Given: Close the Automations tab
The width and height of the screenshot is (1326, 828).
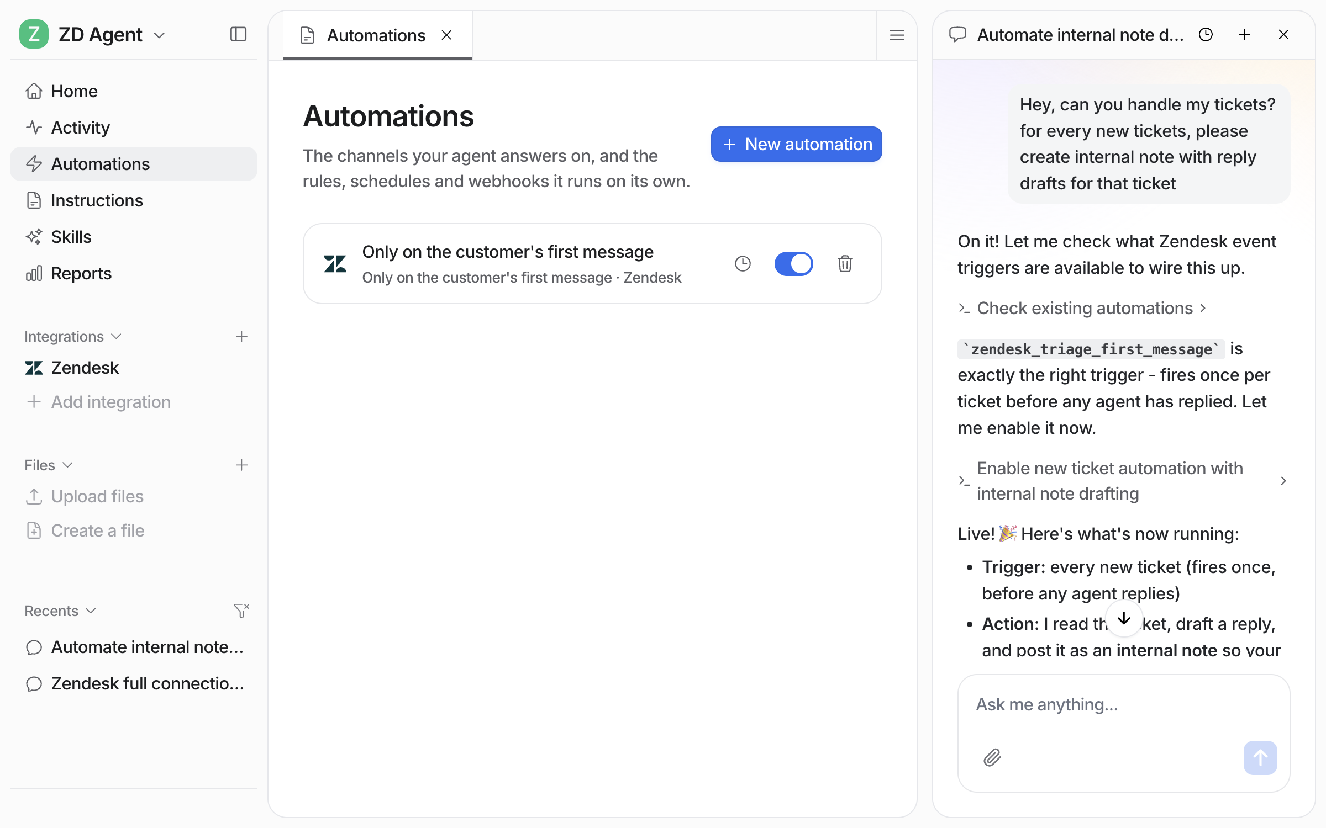Looking at the screenshot, I should pyautogui.click(x=447, y=35).
